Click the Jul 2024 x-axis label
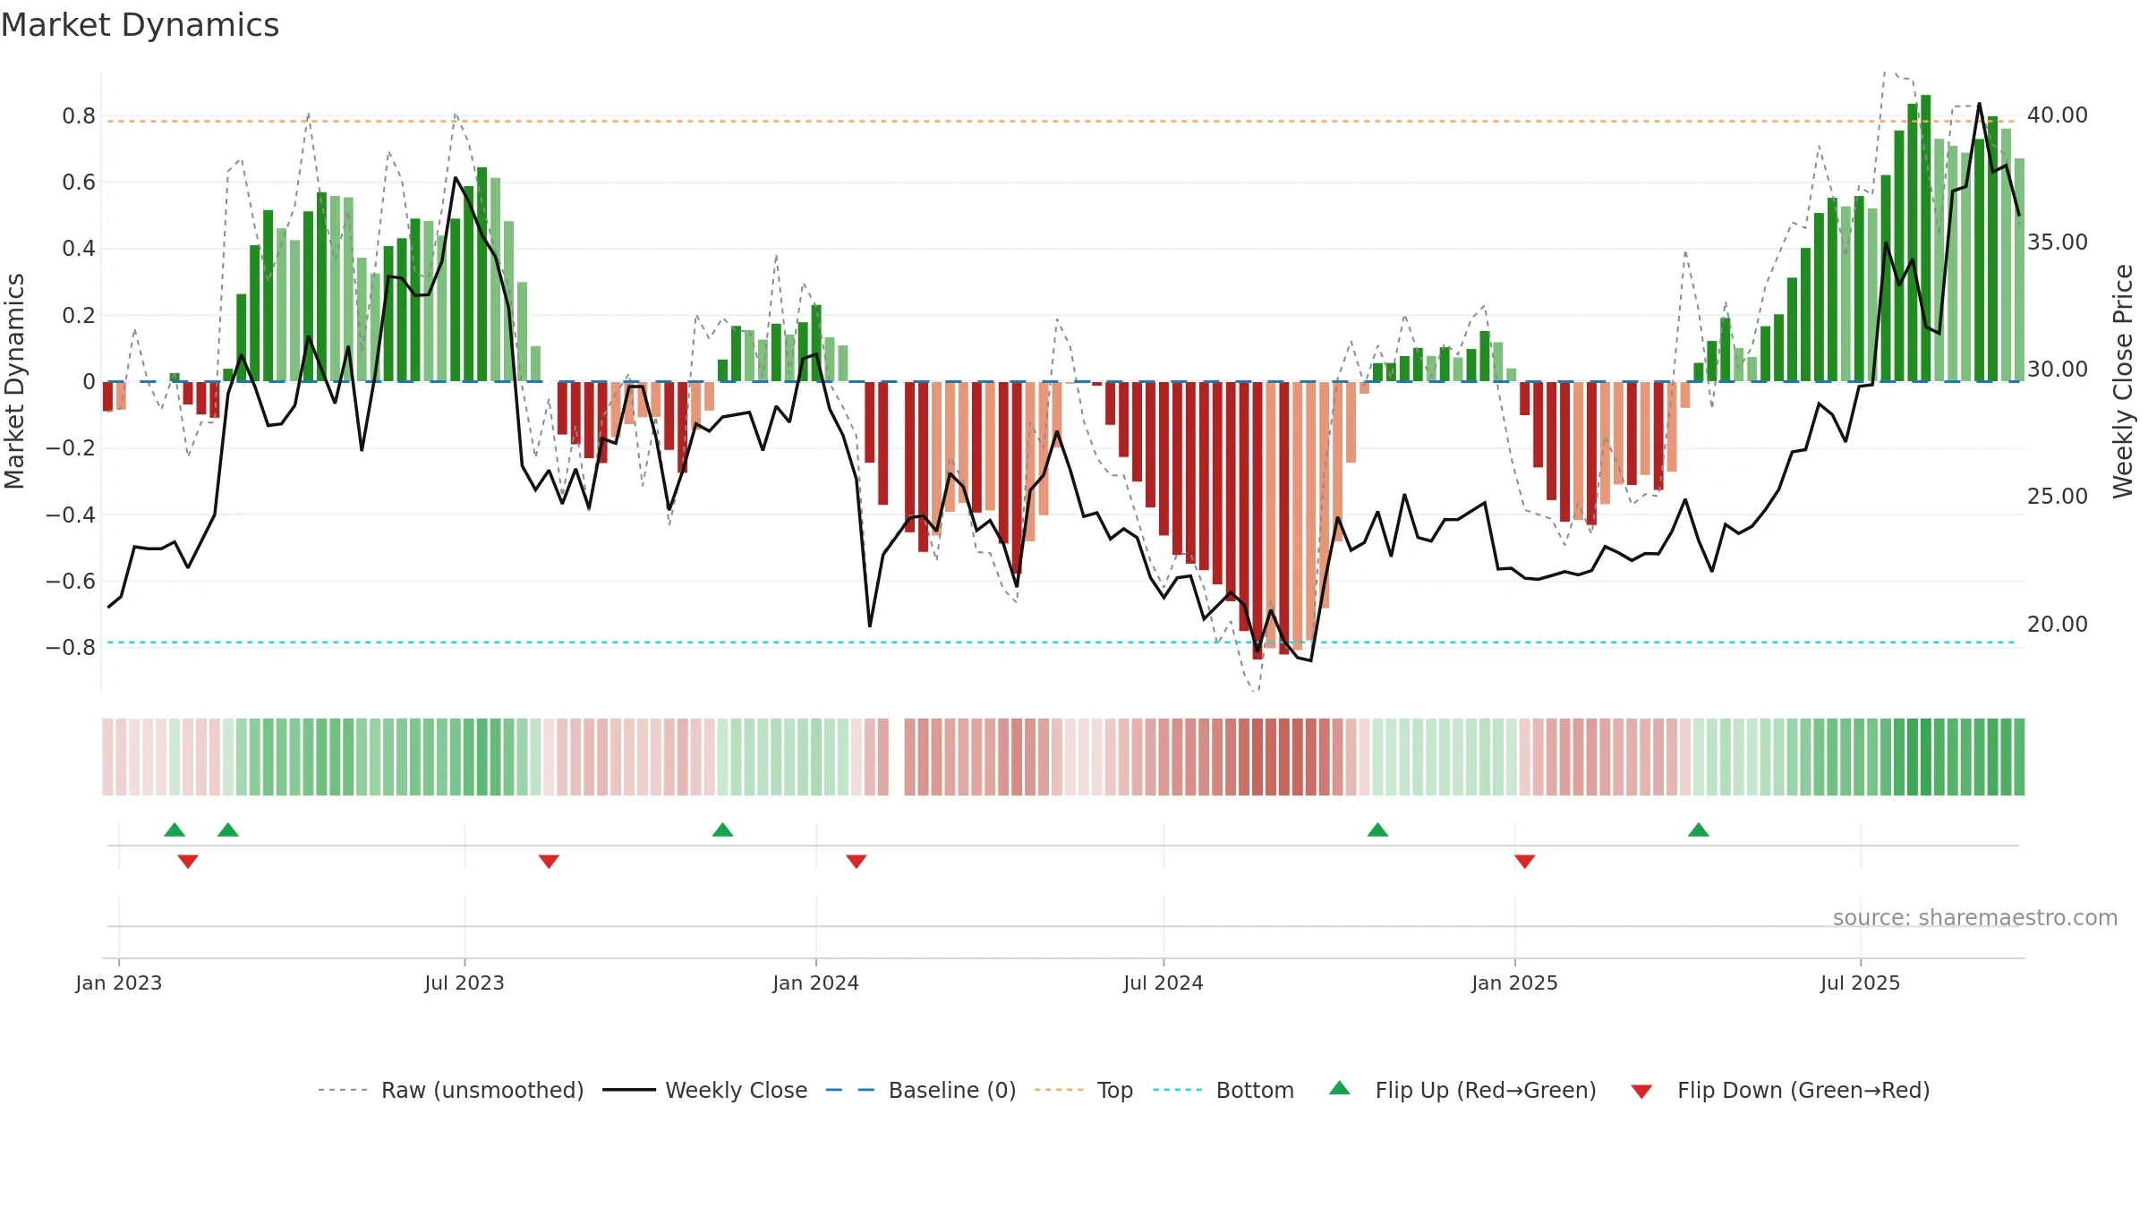The height and width of the screenshot is (1208, 2148). (x=1163, y=983)
